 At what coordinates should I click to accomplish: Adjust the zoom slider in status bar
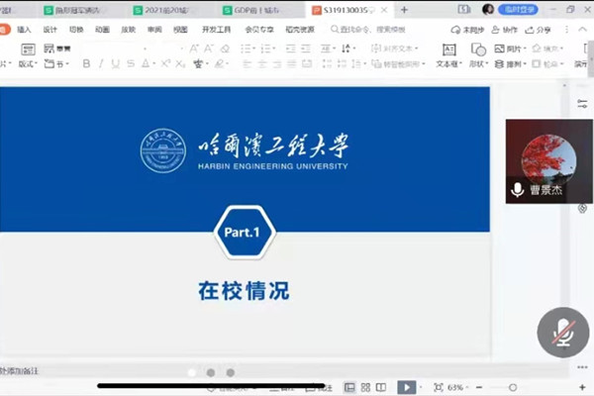(512, 387)
